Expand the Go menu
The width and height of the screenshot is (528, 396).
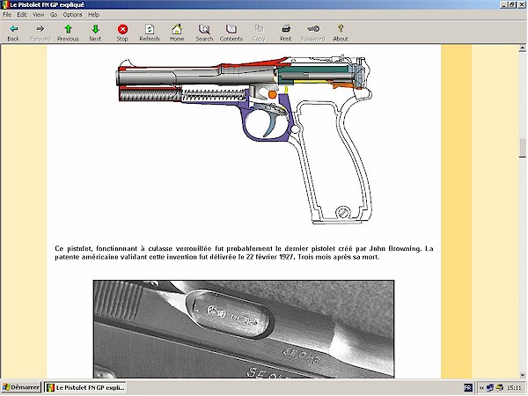tap(54, 14)
